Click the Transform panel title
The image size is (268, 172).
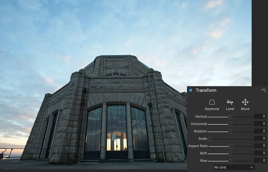206,90
